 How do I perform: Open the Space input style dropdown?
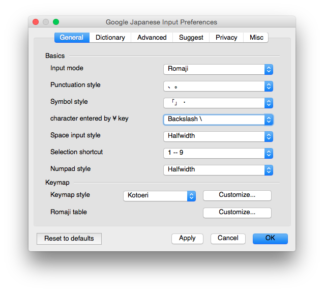(x=218, y=136)
